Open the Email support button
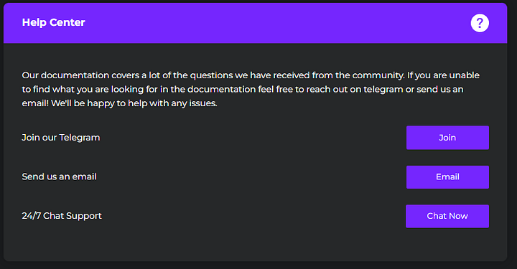Viewport: 517px width, 269px height. tap(447, 177)
